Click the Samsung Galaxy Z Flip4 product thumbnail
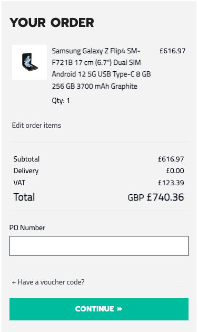Image resolution: width=198 pixels, height=332 pixels. pos(29,62)
